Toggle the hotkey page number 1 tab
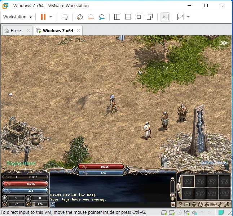The height and width of the screenshot is (216, 233). coord(179,186)
